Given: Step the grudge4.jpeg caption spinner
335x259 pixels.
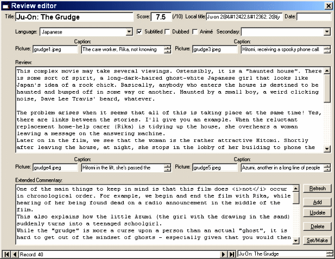Looking at the screenshot, I should (x=168, y=168).
